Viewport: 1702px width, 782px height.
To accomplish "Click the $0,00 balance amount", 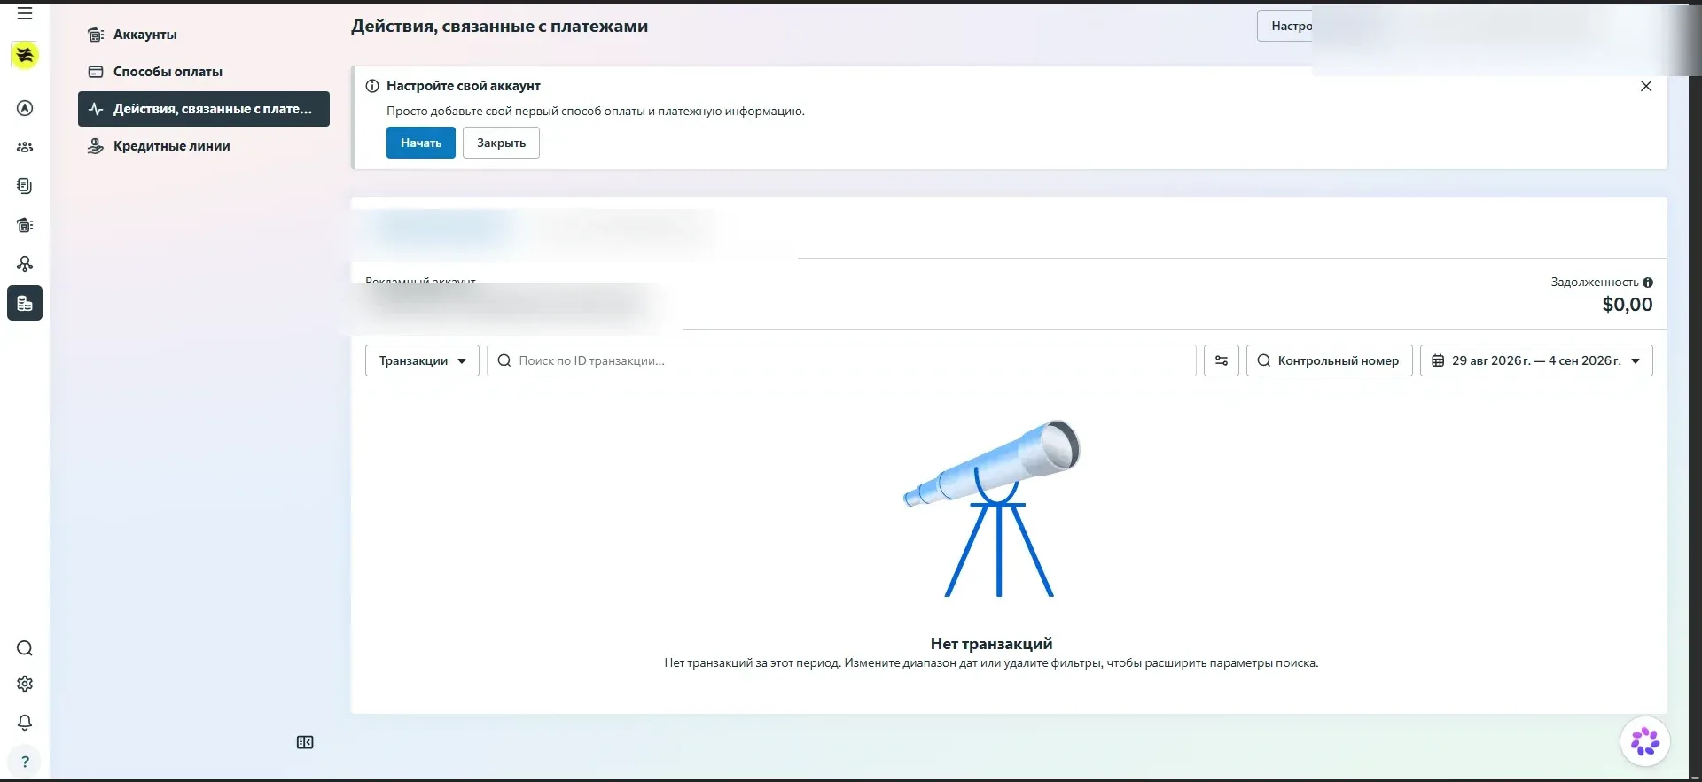I will point(1628,305).
